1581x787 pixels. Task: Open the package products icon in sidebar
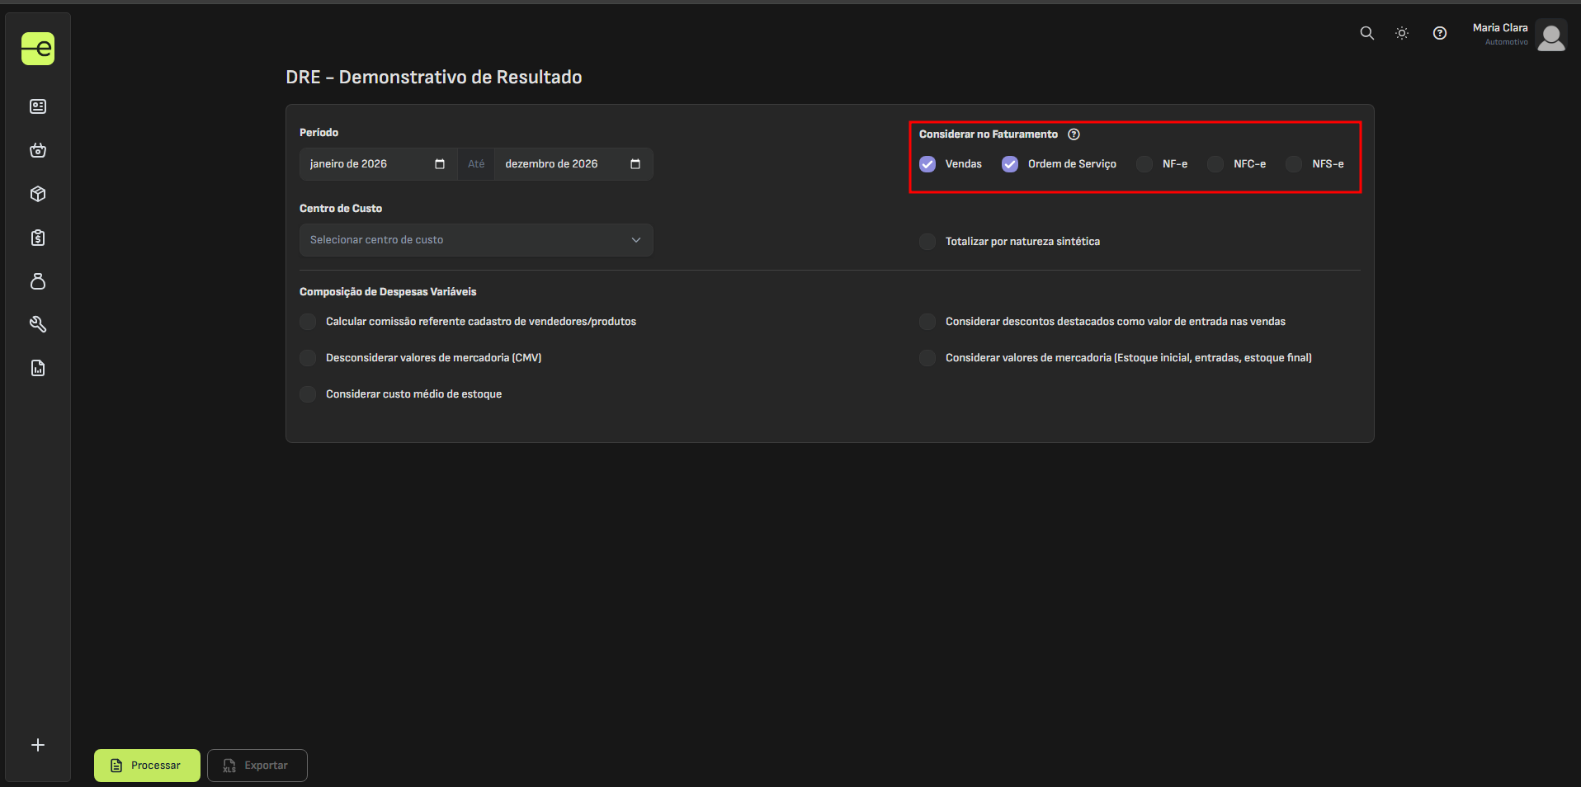point(38,194)
